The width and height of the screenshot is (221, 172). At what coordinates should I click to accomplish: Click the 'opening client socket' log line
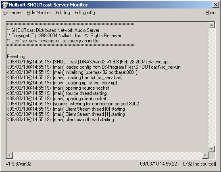tap(56, 99)
